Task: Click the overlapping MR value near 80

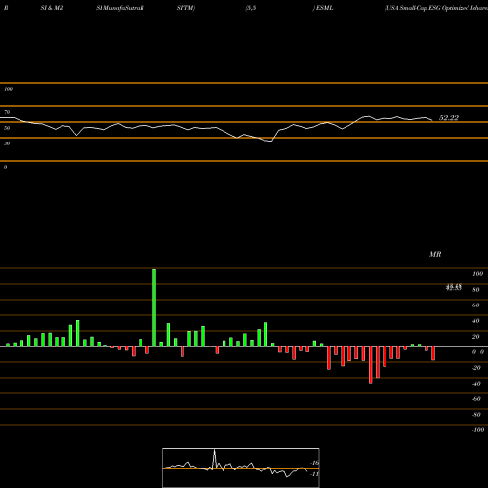Action: point(454,287)
